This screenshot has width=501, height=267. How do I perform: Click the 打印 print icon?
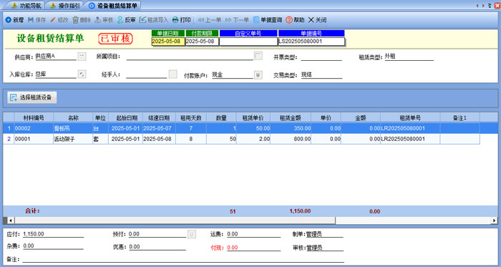(x=175, y=20)
